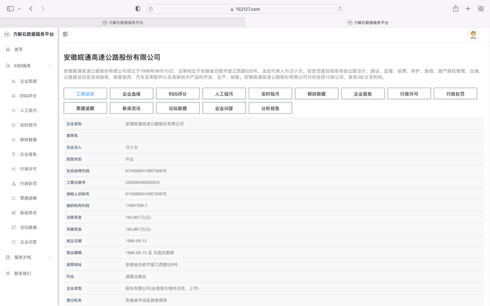The height and width of the screenshot is (306, 490).
Task: Open the Share menu icon
Action: (456, 9)
